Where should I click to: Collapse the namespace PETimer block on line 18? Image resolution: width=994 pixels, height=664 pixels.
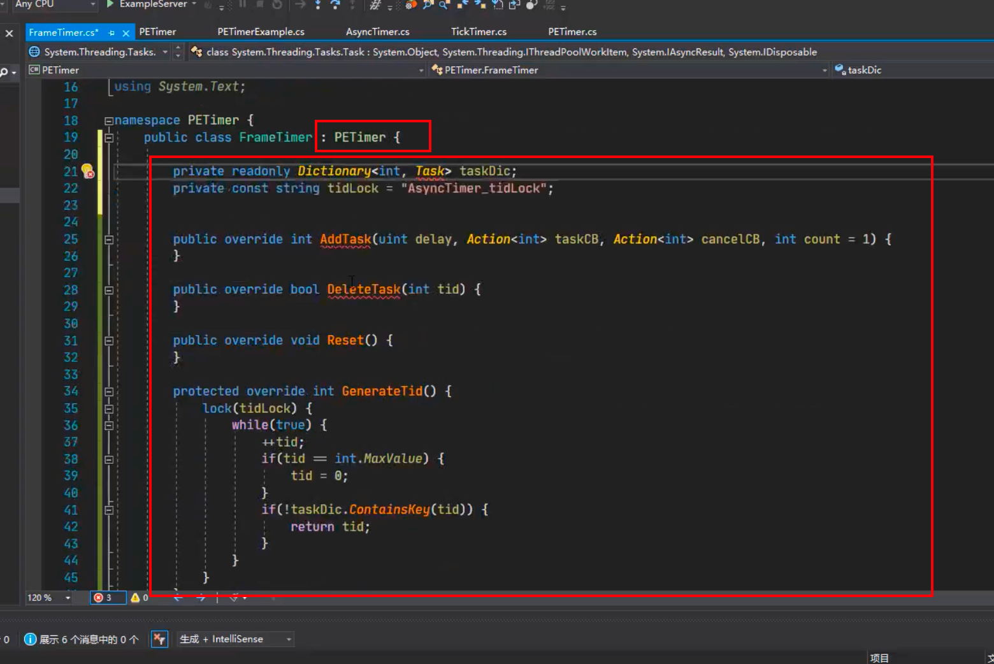(x=108, y=121)
